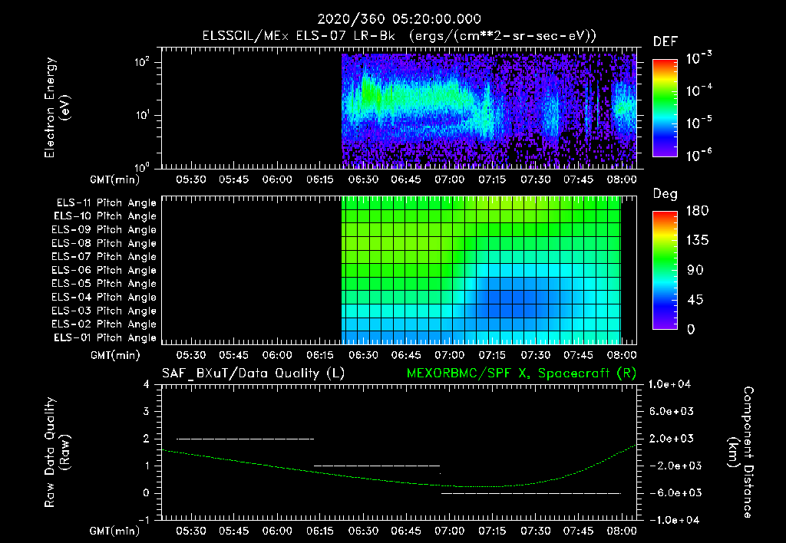Click the 45 degree color bar tick
This screenshot has width=786, height=543.
(x=695, y=300)
